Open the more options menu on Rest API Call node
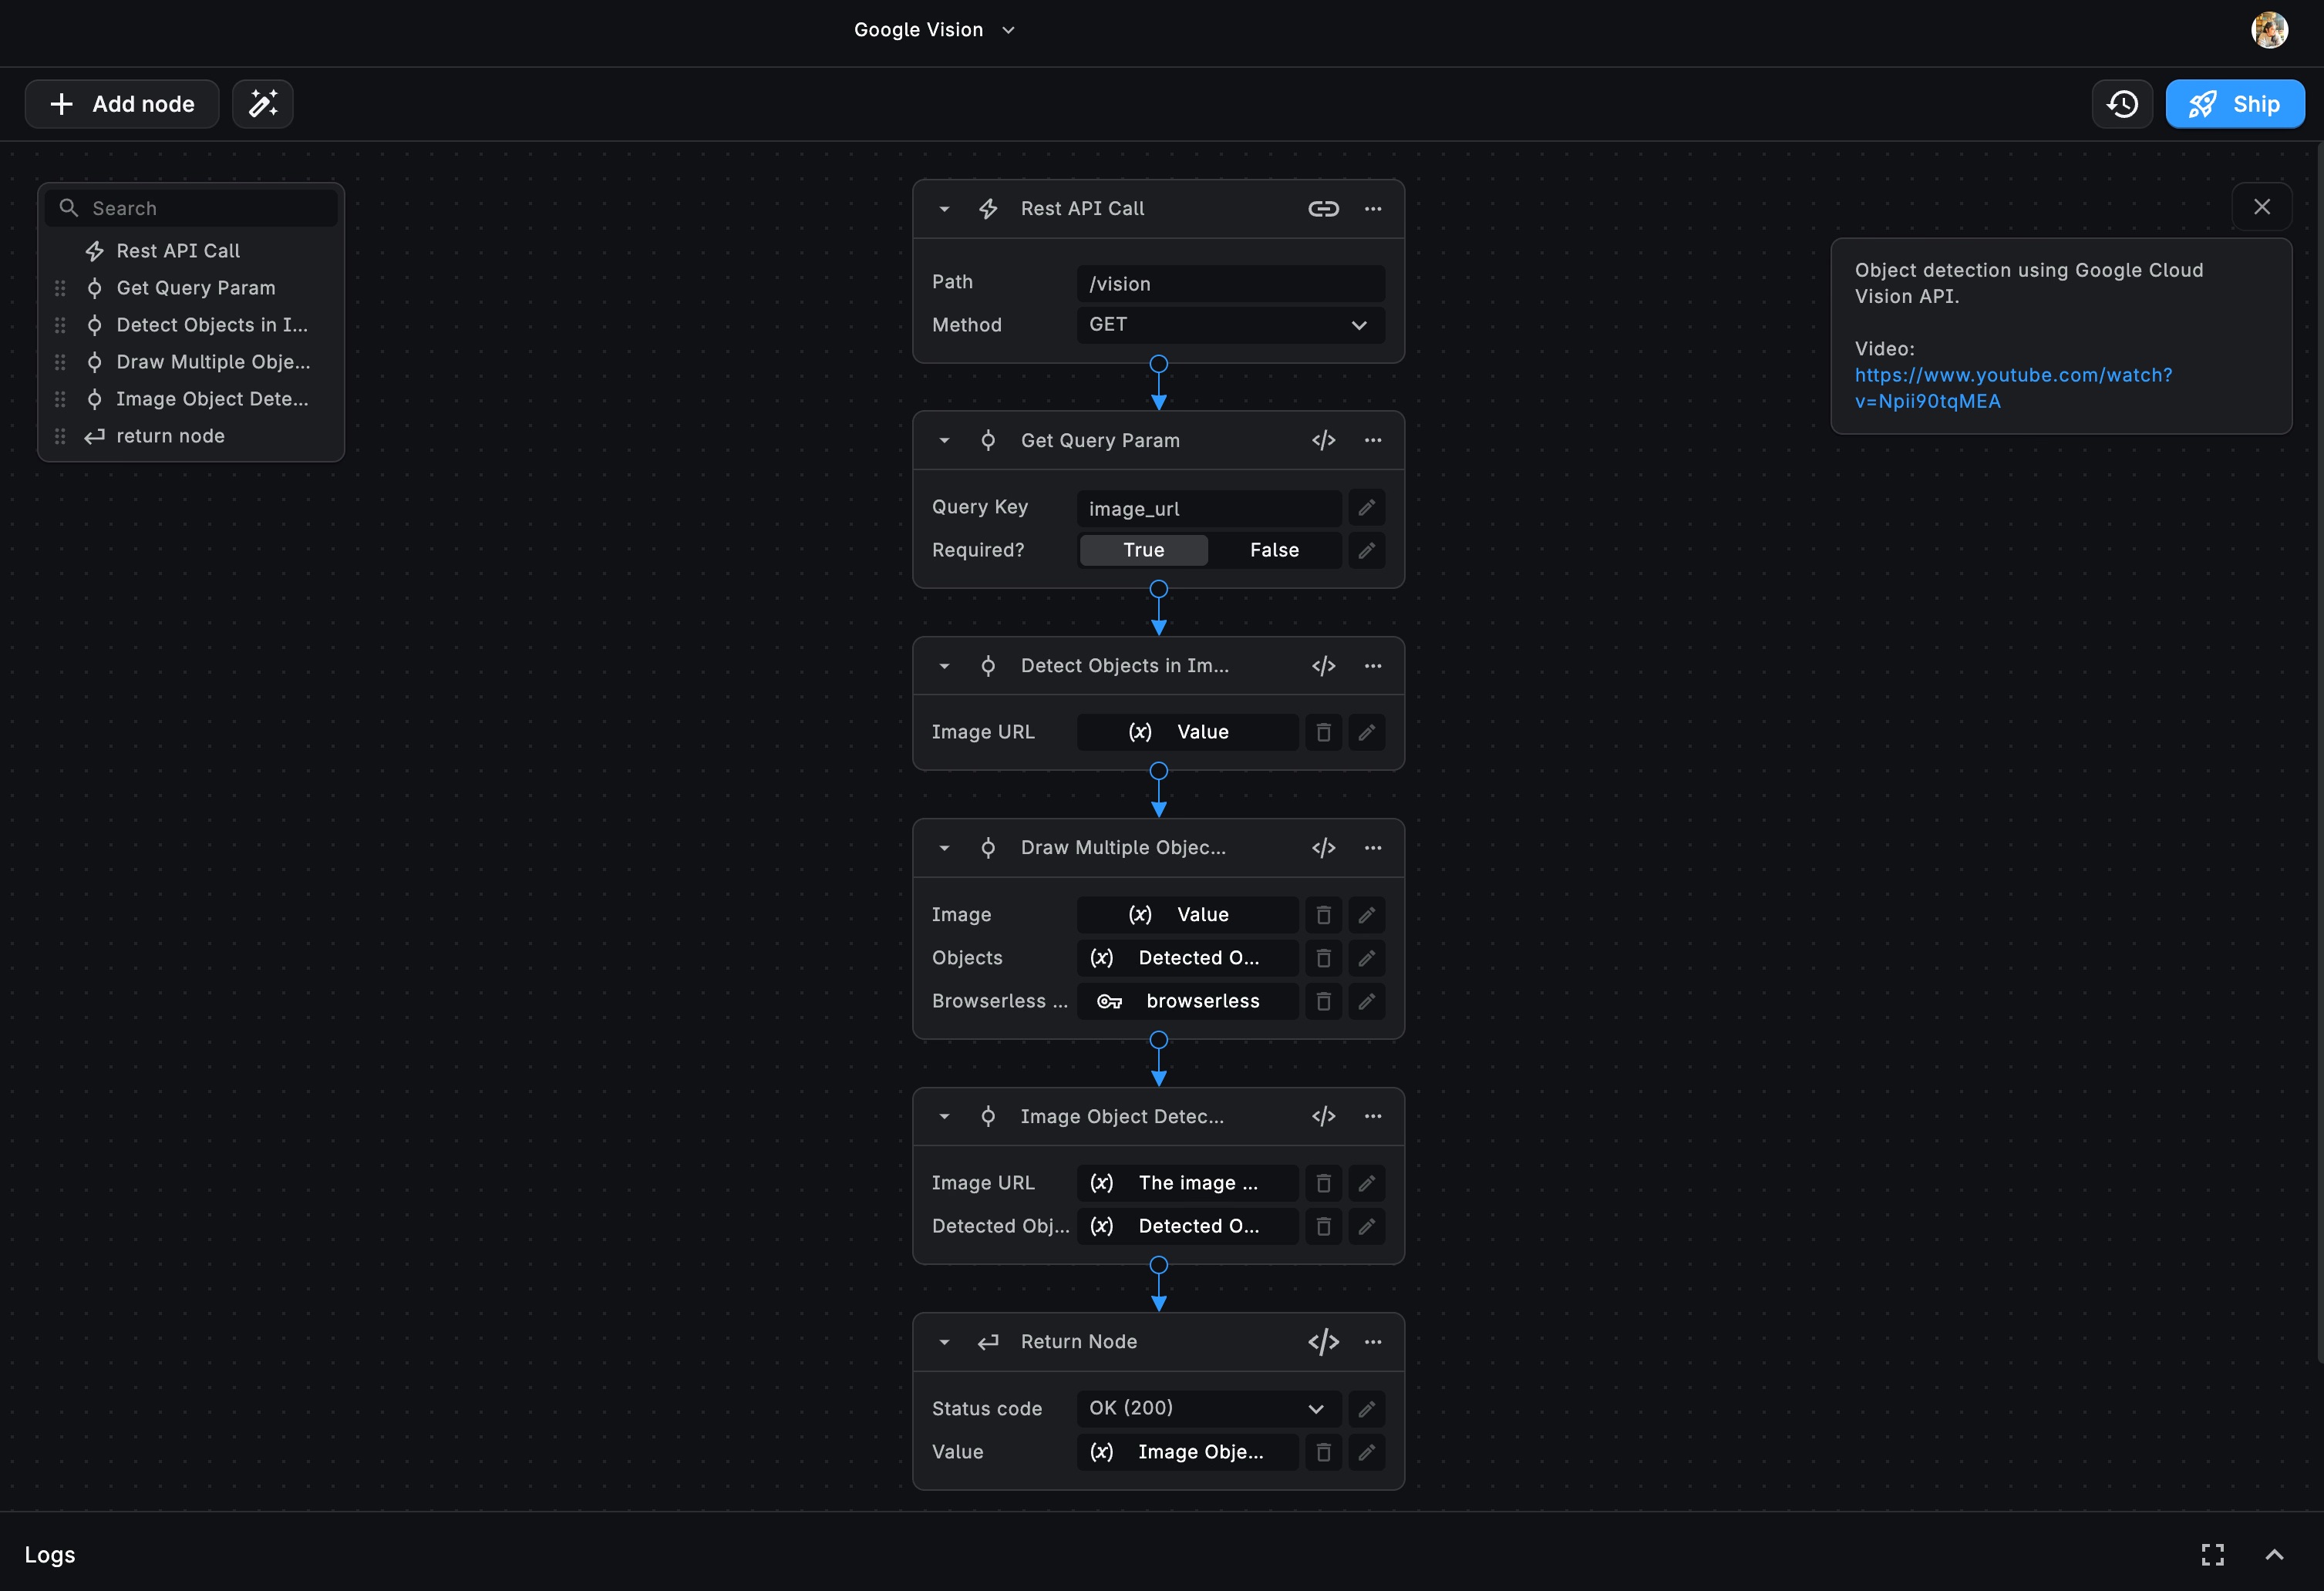The image size is (2324, 1591). click(1373, 209)
